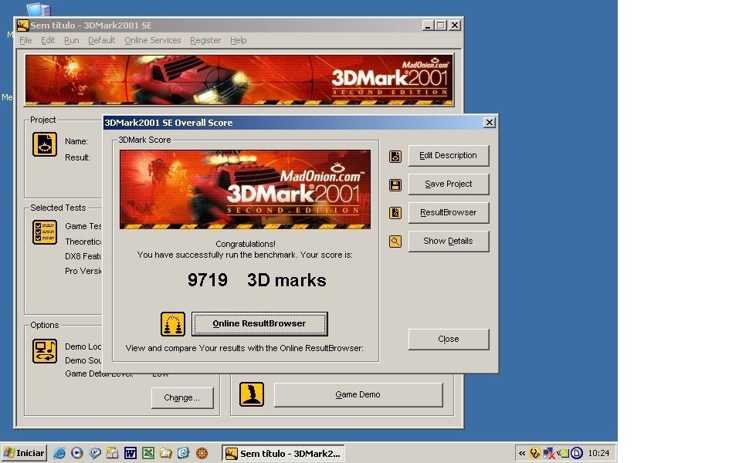Click the 3DMark2001 banner in main window
This screenshot has width=739, height=463.
point(239,79)
